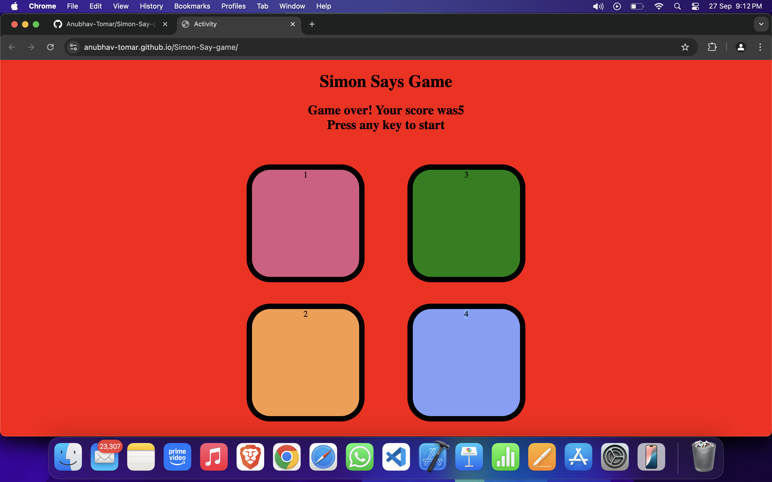Open the tab search chevron

coord(761,24)
